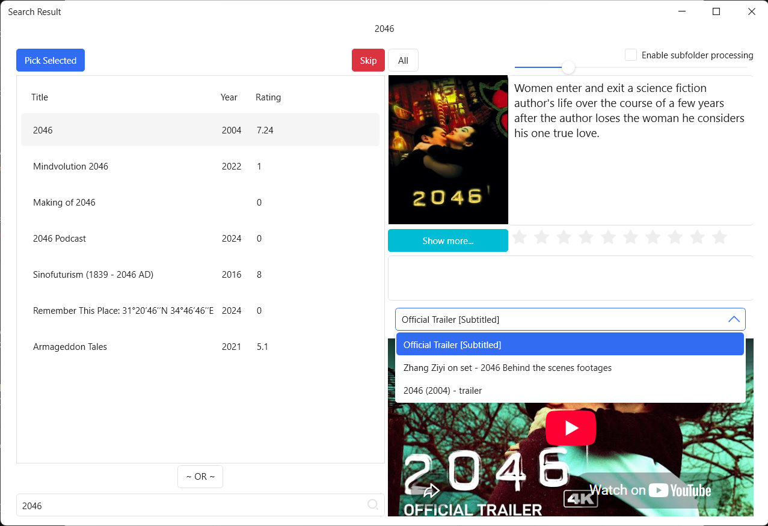This screenshot has width=768, height=526.
Task: Select the '2046' 2004 result row
Action: click(200, 130)
